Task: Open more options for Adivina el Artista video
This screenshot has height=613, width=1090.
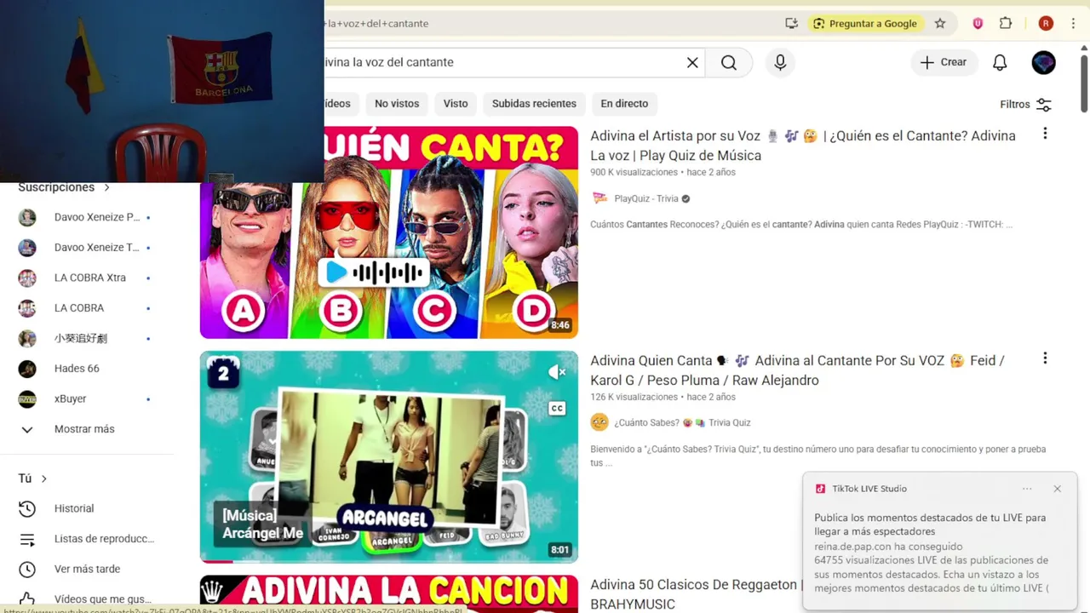Action: (1045, 134)
